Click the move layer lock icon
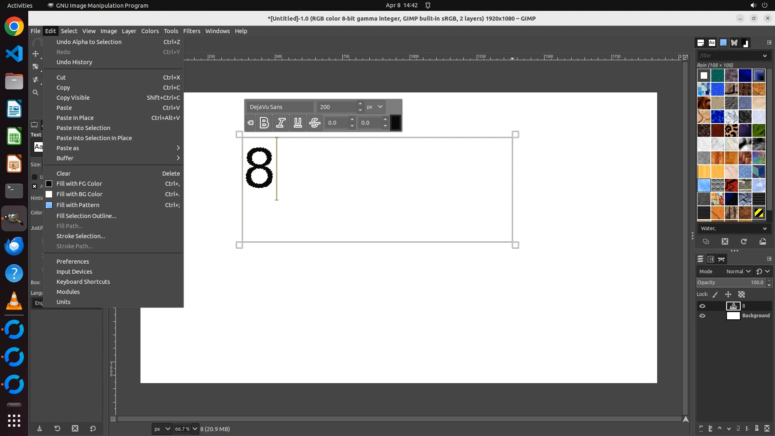The width and height of the screenshot is (775, 436). point(728,294)
